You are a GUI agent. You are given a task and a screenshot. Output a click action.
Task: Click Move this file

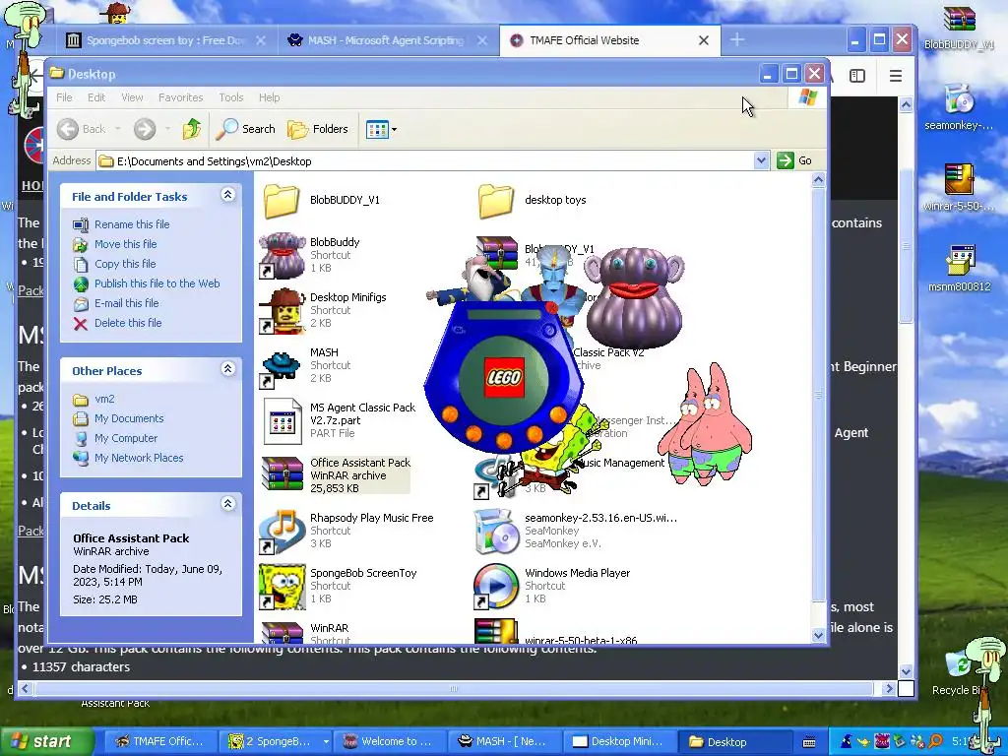125,244
